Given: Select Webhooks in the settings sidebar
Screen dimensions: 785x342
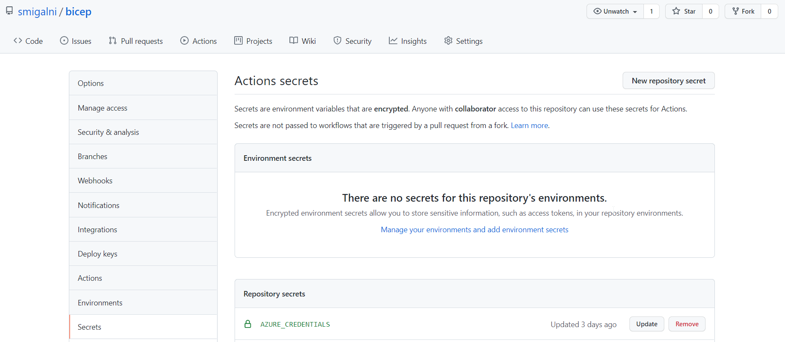Looking at the screenshot, I should 95,181.
